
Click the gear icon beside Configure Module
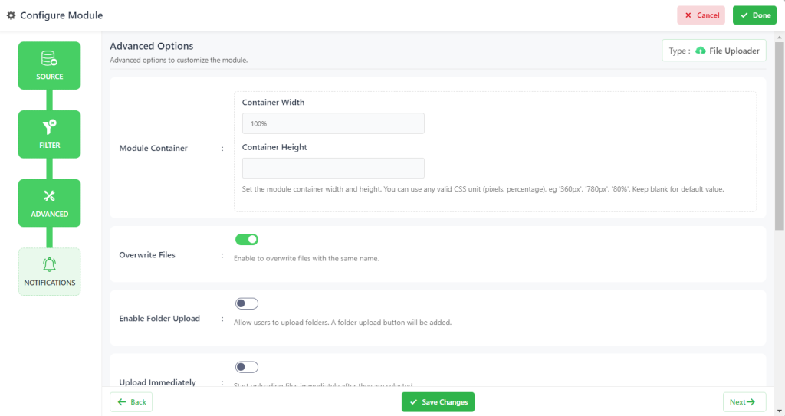click(11, 15)
